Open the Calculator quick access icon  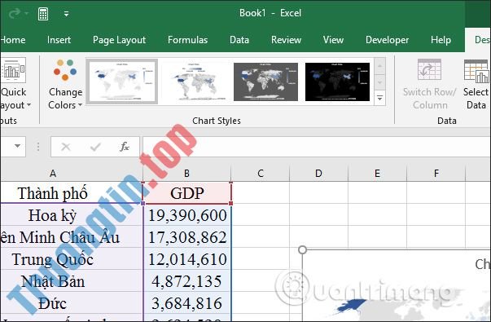[43, 14]
